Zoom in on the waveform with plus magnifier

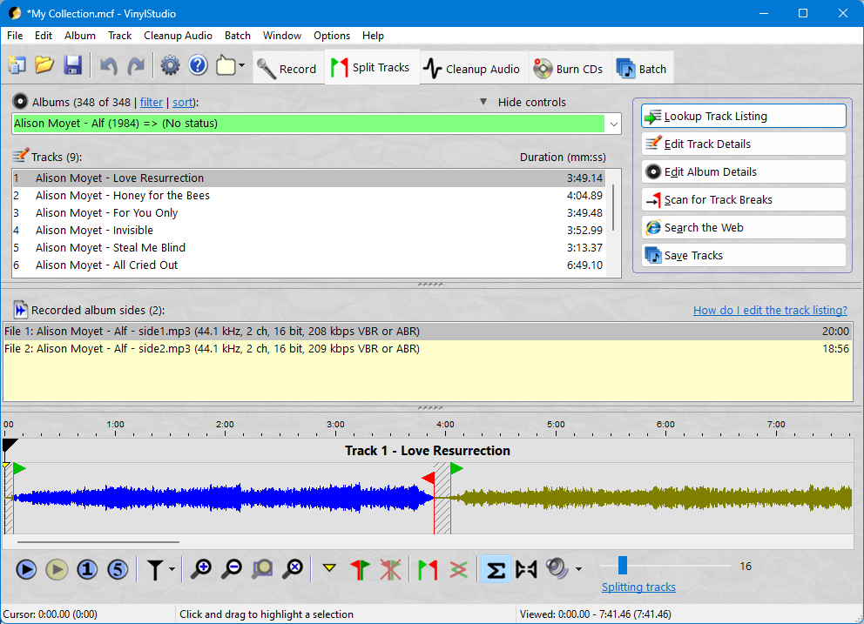point(201,569)
